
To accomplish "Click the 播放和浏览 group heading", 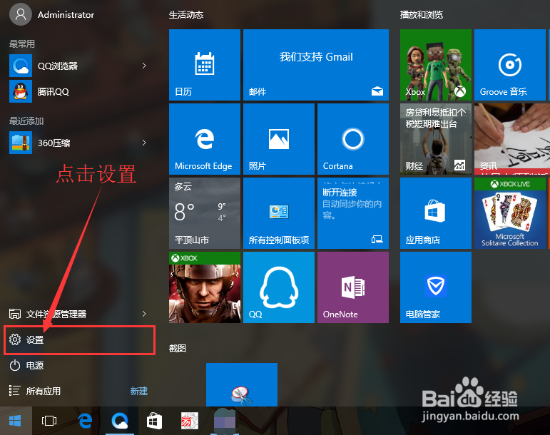I will click(x=422, y=15).
